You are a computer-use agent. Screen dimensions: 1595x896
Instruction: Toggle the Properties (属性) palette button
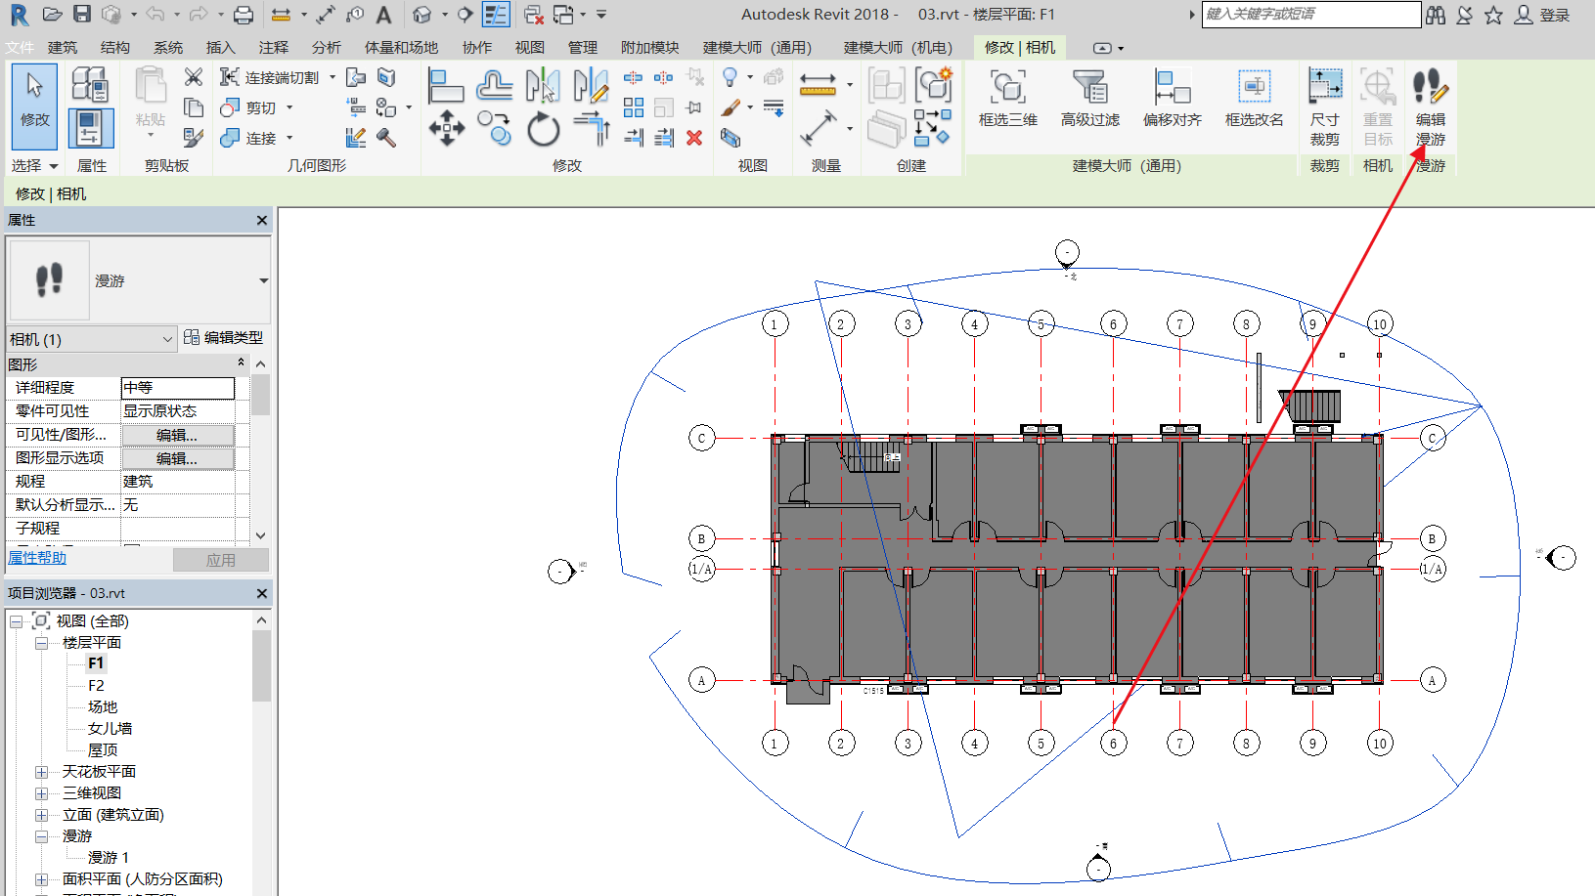pyautogui.click(x=91, y=128)
